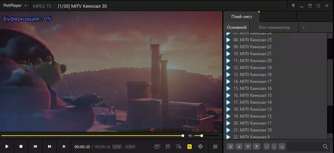Screen dimensions: 334x153
Task: Move selected playlist item down
Action: click(x=248, y=146)
